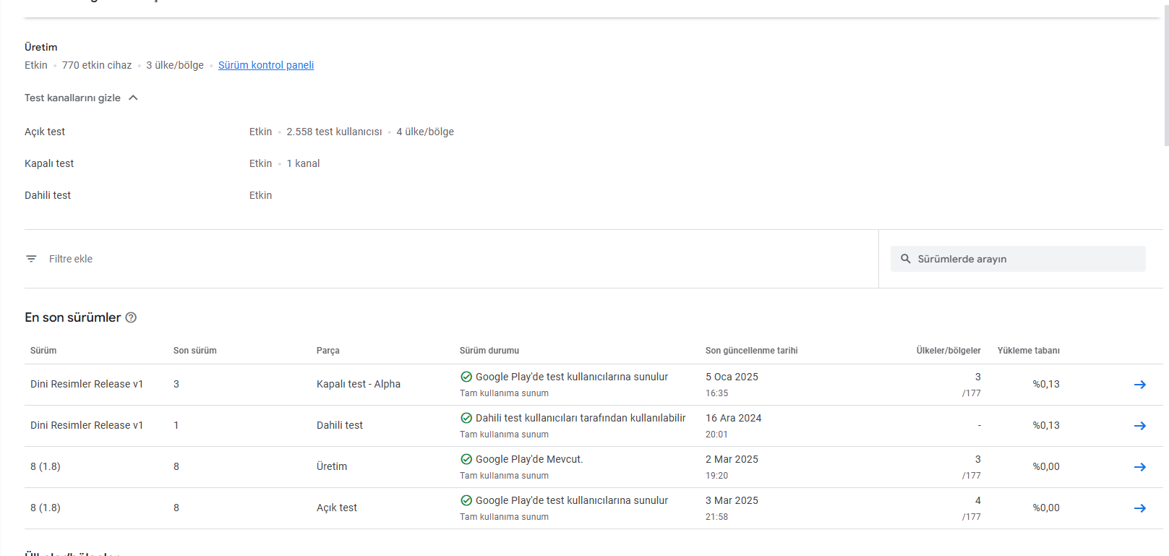Viewport: 1169px width, 556px height.
Task: Click the Sürüm column header
Action: tap(43, 351)
